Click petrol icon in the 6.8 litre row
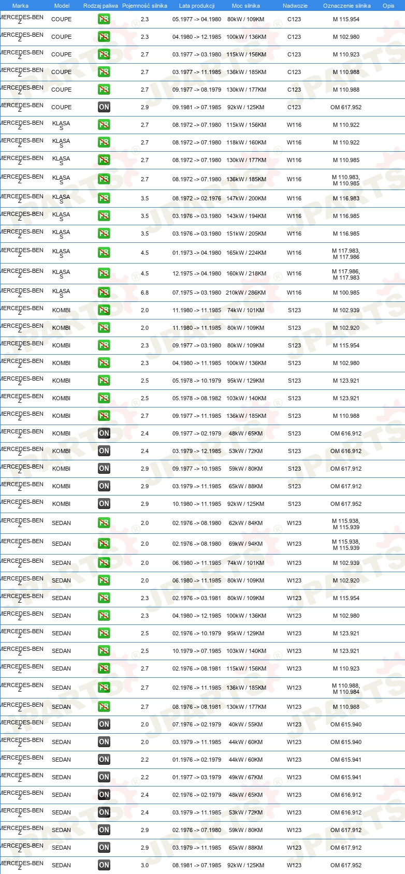Screen dimensions: 405x874 pyautogui.click(x=104, y=293)
